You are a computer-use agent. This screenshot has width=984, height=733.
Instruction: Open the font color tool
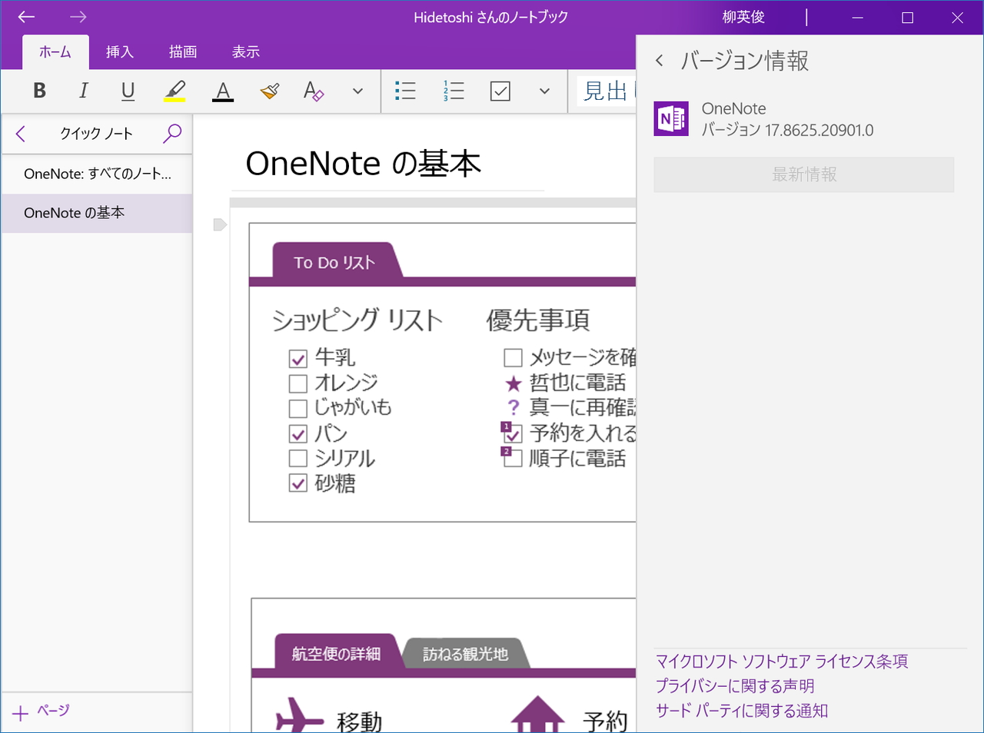[x=222, y=91]
